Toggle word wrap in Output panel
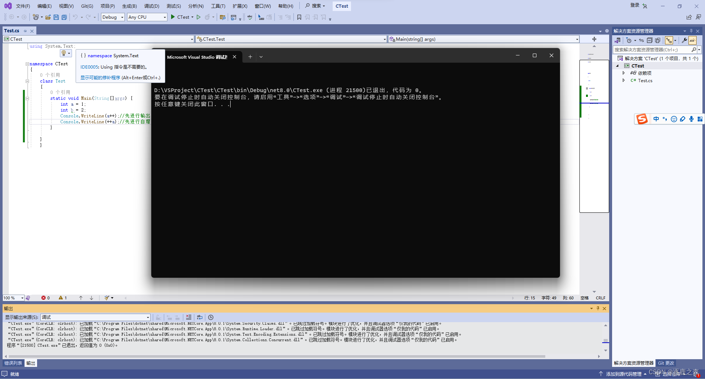Screen dimensions: 705x379 pos(200,317)
